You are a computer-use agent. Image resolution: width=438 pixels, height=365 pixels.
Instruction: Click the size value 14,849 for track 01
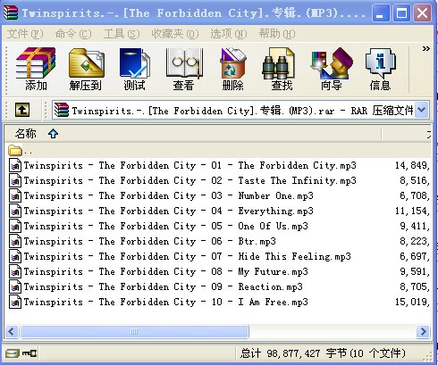[x=412, y=165]
